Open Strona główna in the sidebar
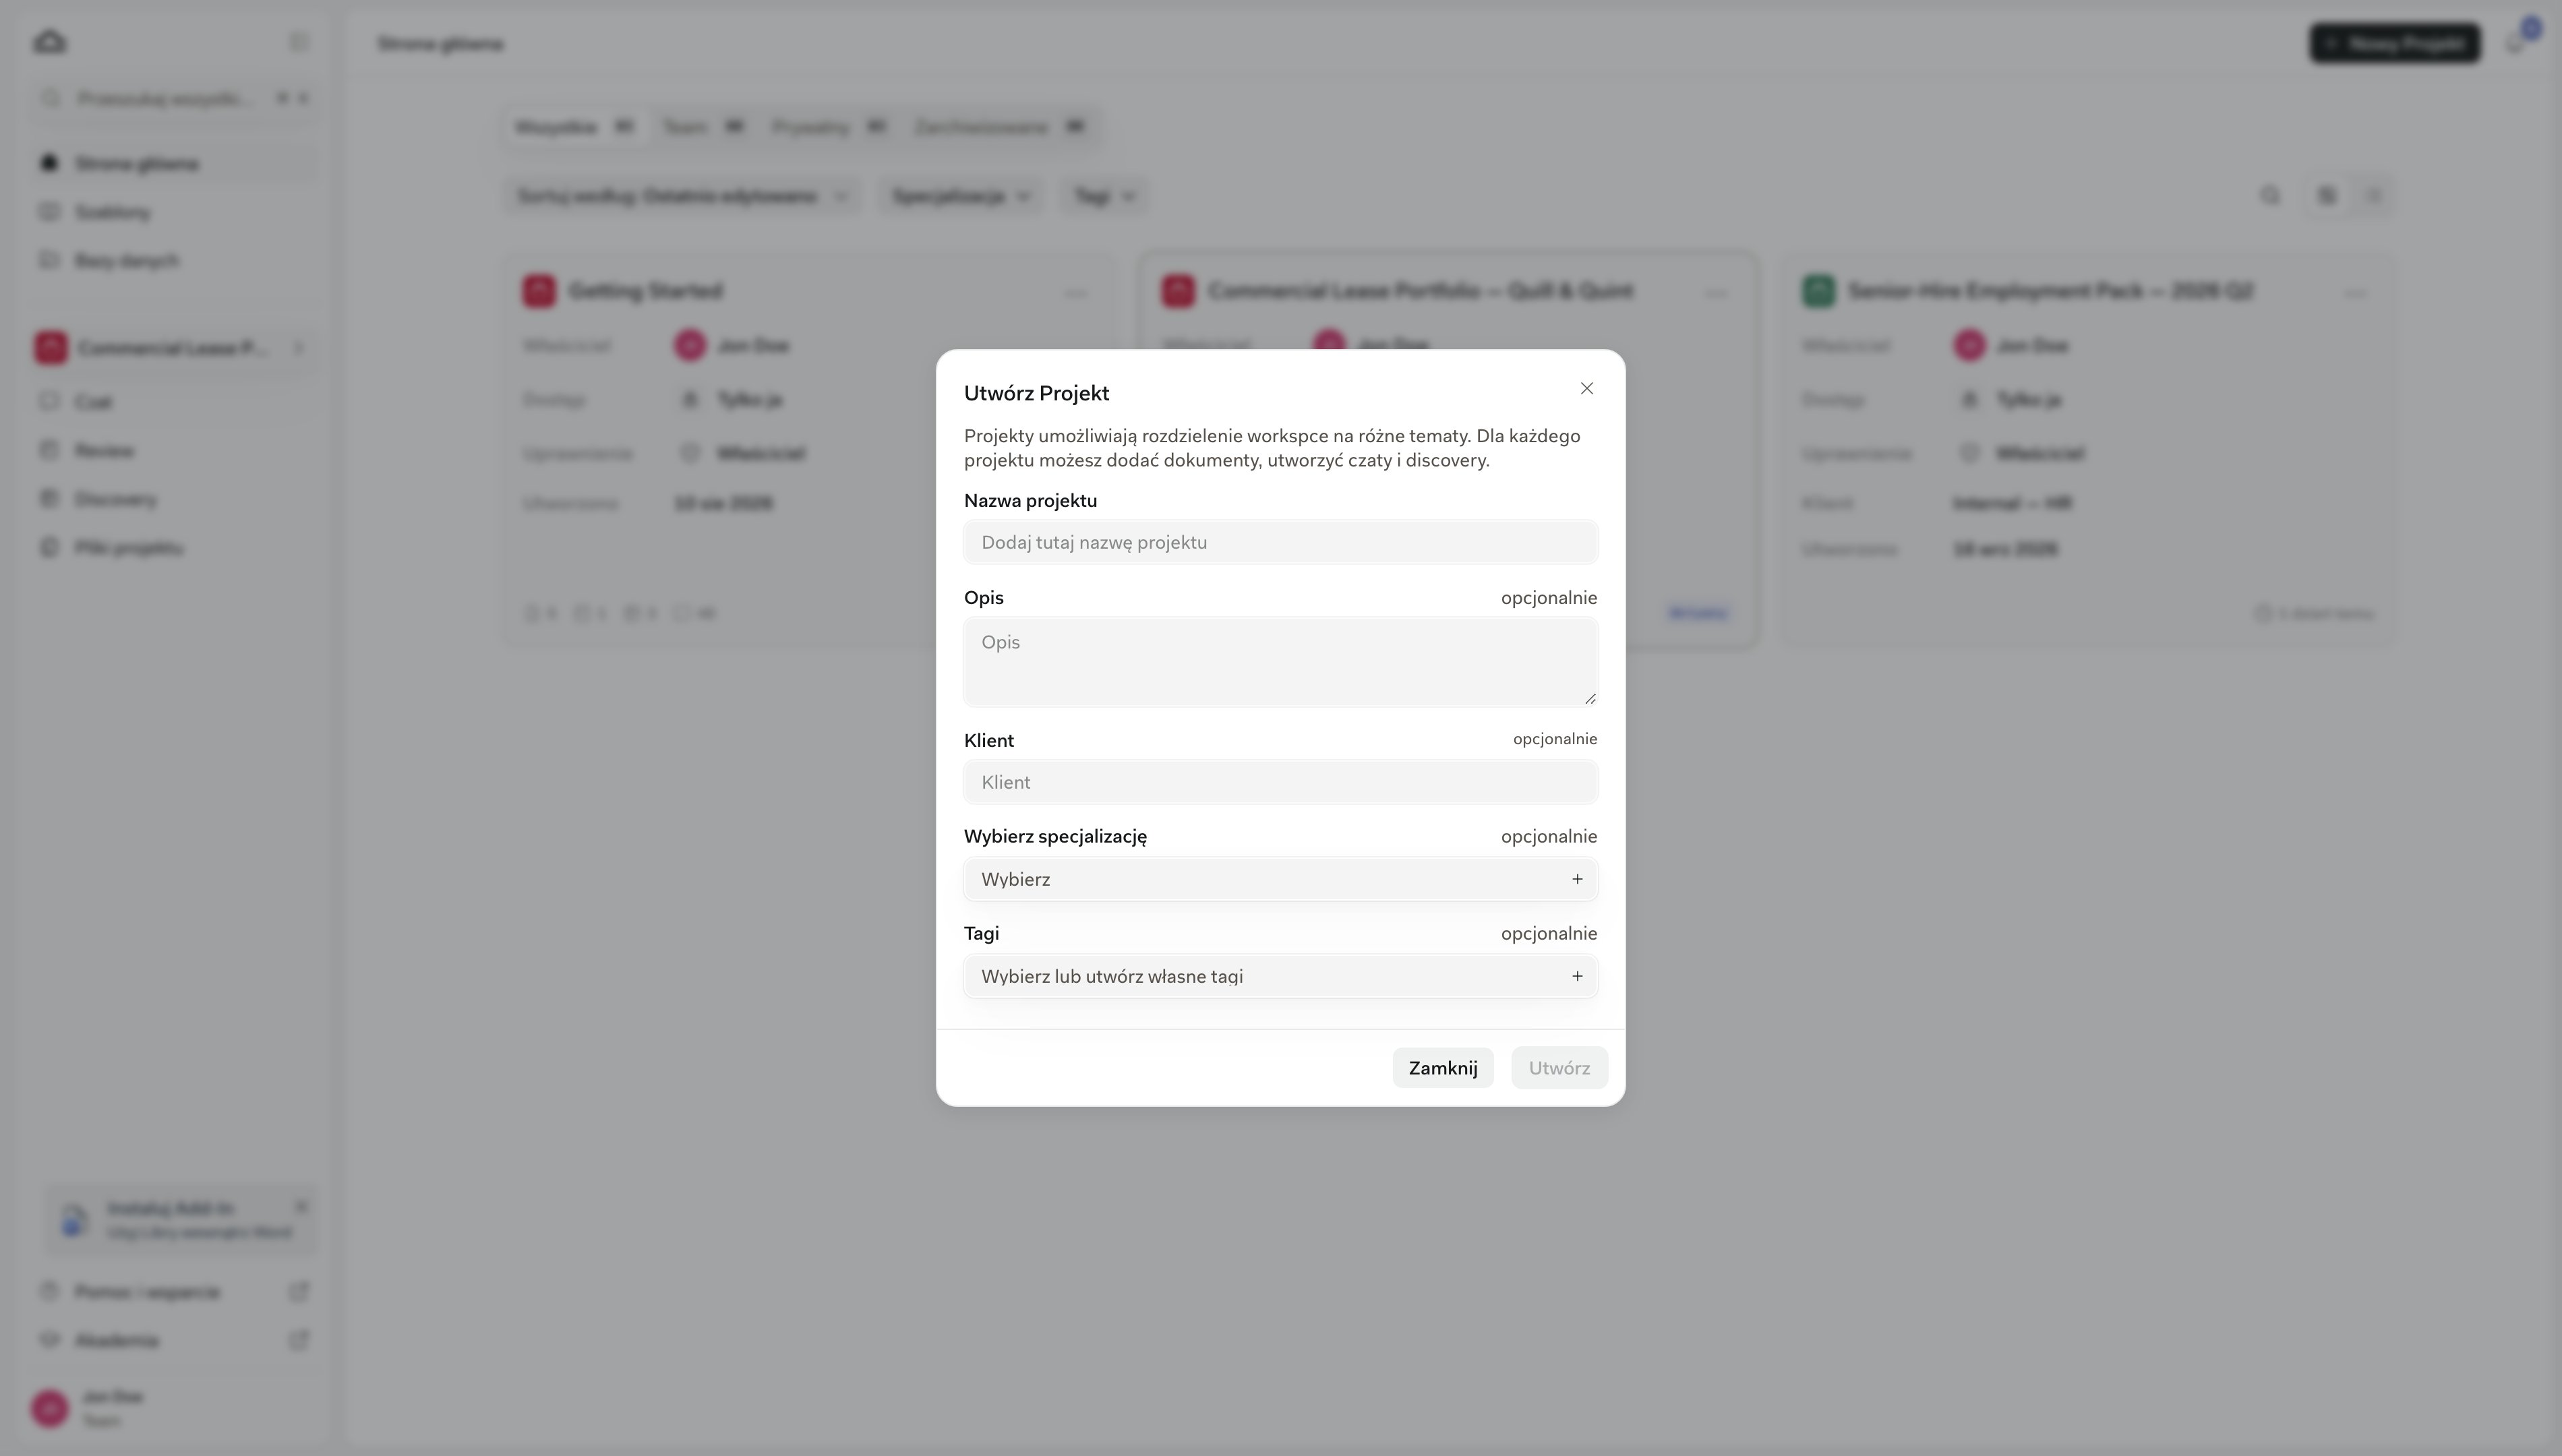The height and width of the screenshot is (1456, 2562). (175, 163)
